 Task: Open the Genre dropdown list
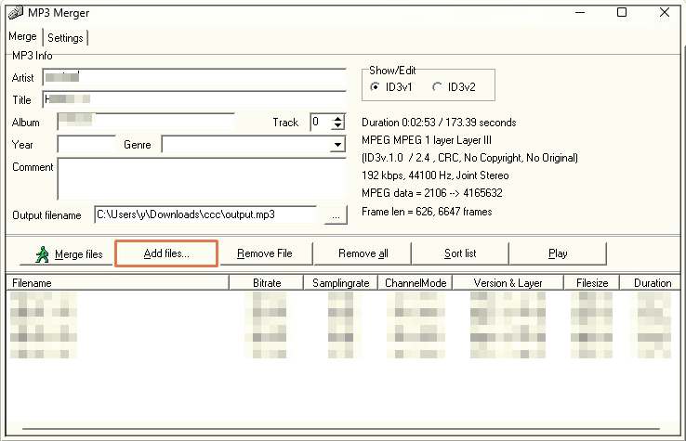click(x=337, y=145)
